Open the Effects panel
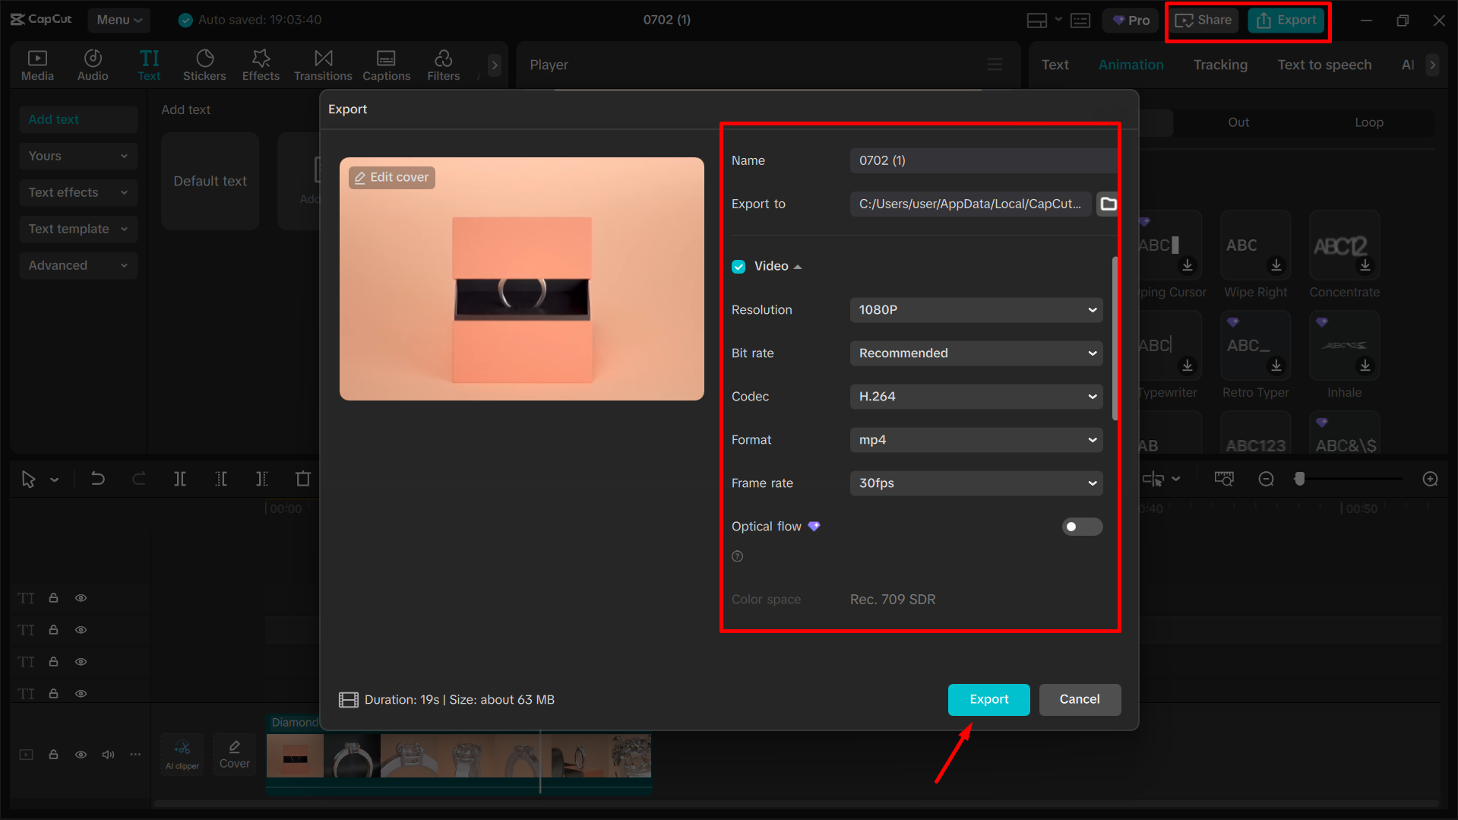The height and width of the screenshot is (820, 1458). (261, 64)
